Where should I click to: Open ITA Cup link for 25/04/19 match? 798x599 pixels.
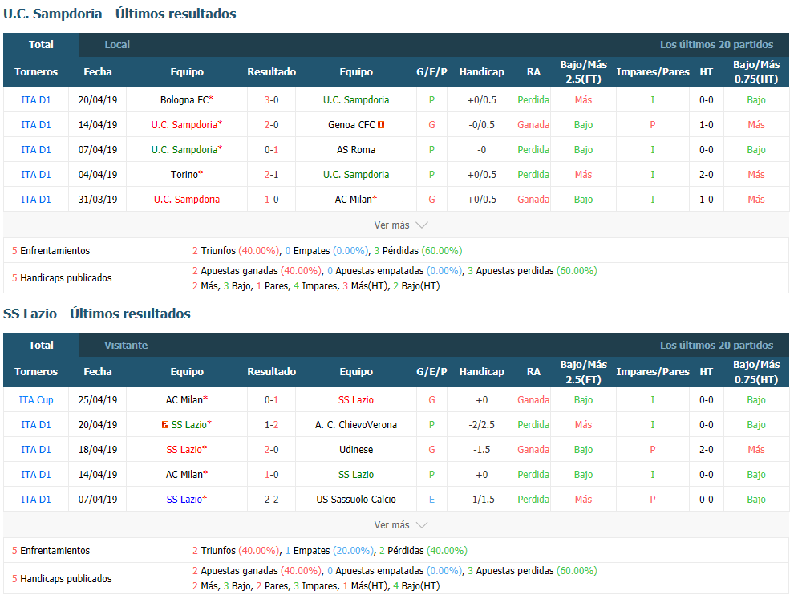pyautogui.click(x=35, y=400)
